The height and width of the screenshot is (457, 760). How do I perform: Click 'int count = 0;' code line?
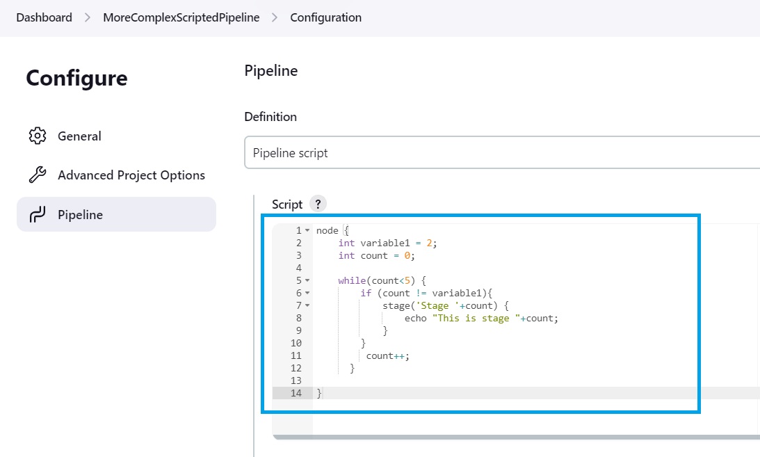pyautogui.click(x=377, y=256)
